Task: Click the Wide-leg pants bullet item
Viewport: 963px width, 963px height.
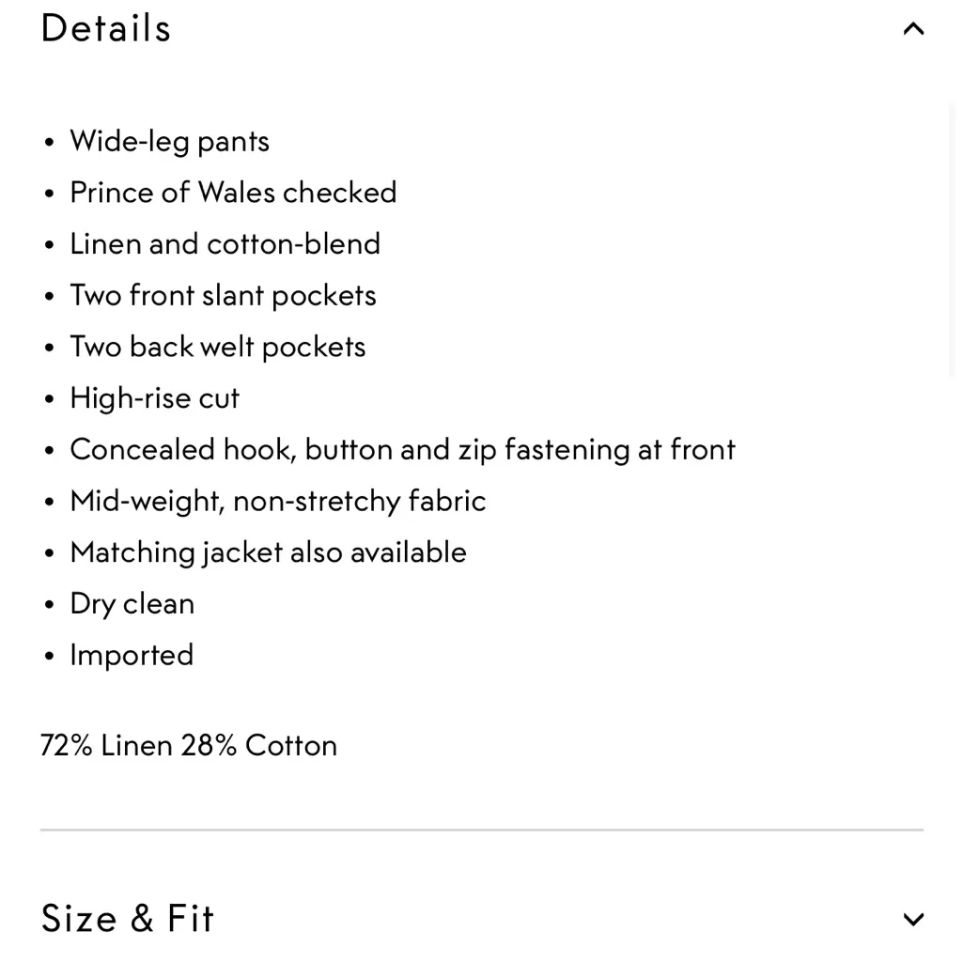Action: pos(169,141)
